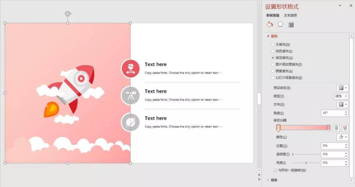Decrease the 位置 value with down arrow
This screenshot has height=187, width=355.
click(x=346, y=147)
